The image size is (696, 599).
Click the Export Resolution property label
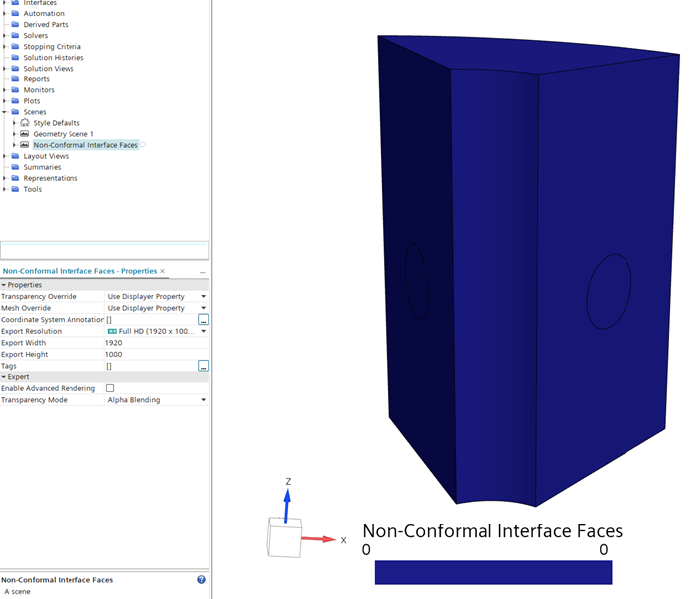tap(31, 331)
